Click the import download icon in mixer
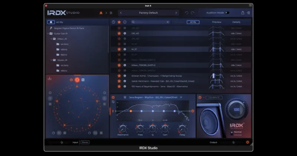297x156 pixels. [50, 78]
